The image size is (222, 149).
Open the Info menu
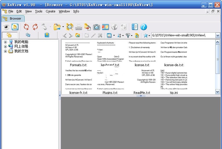pos(76,11)
